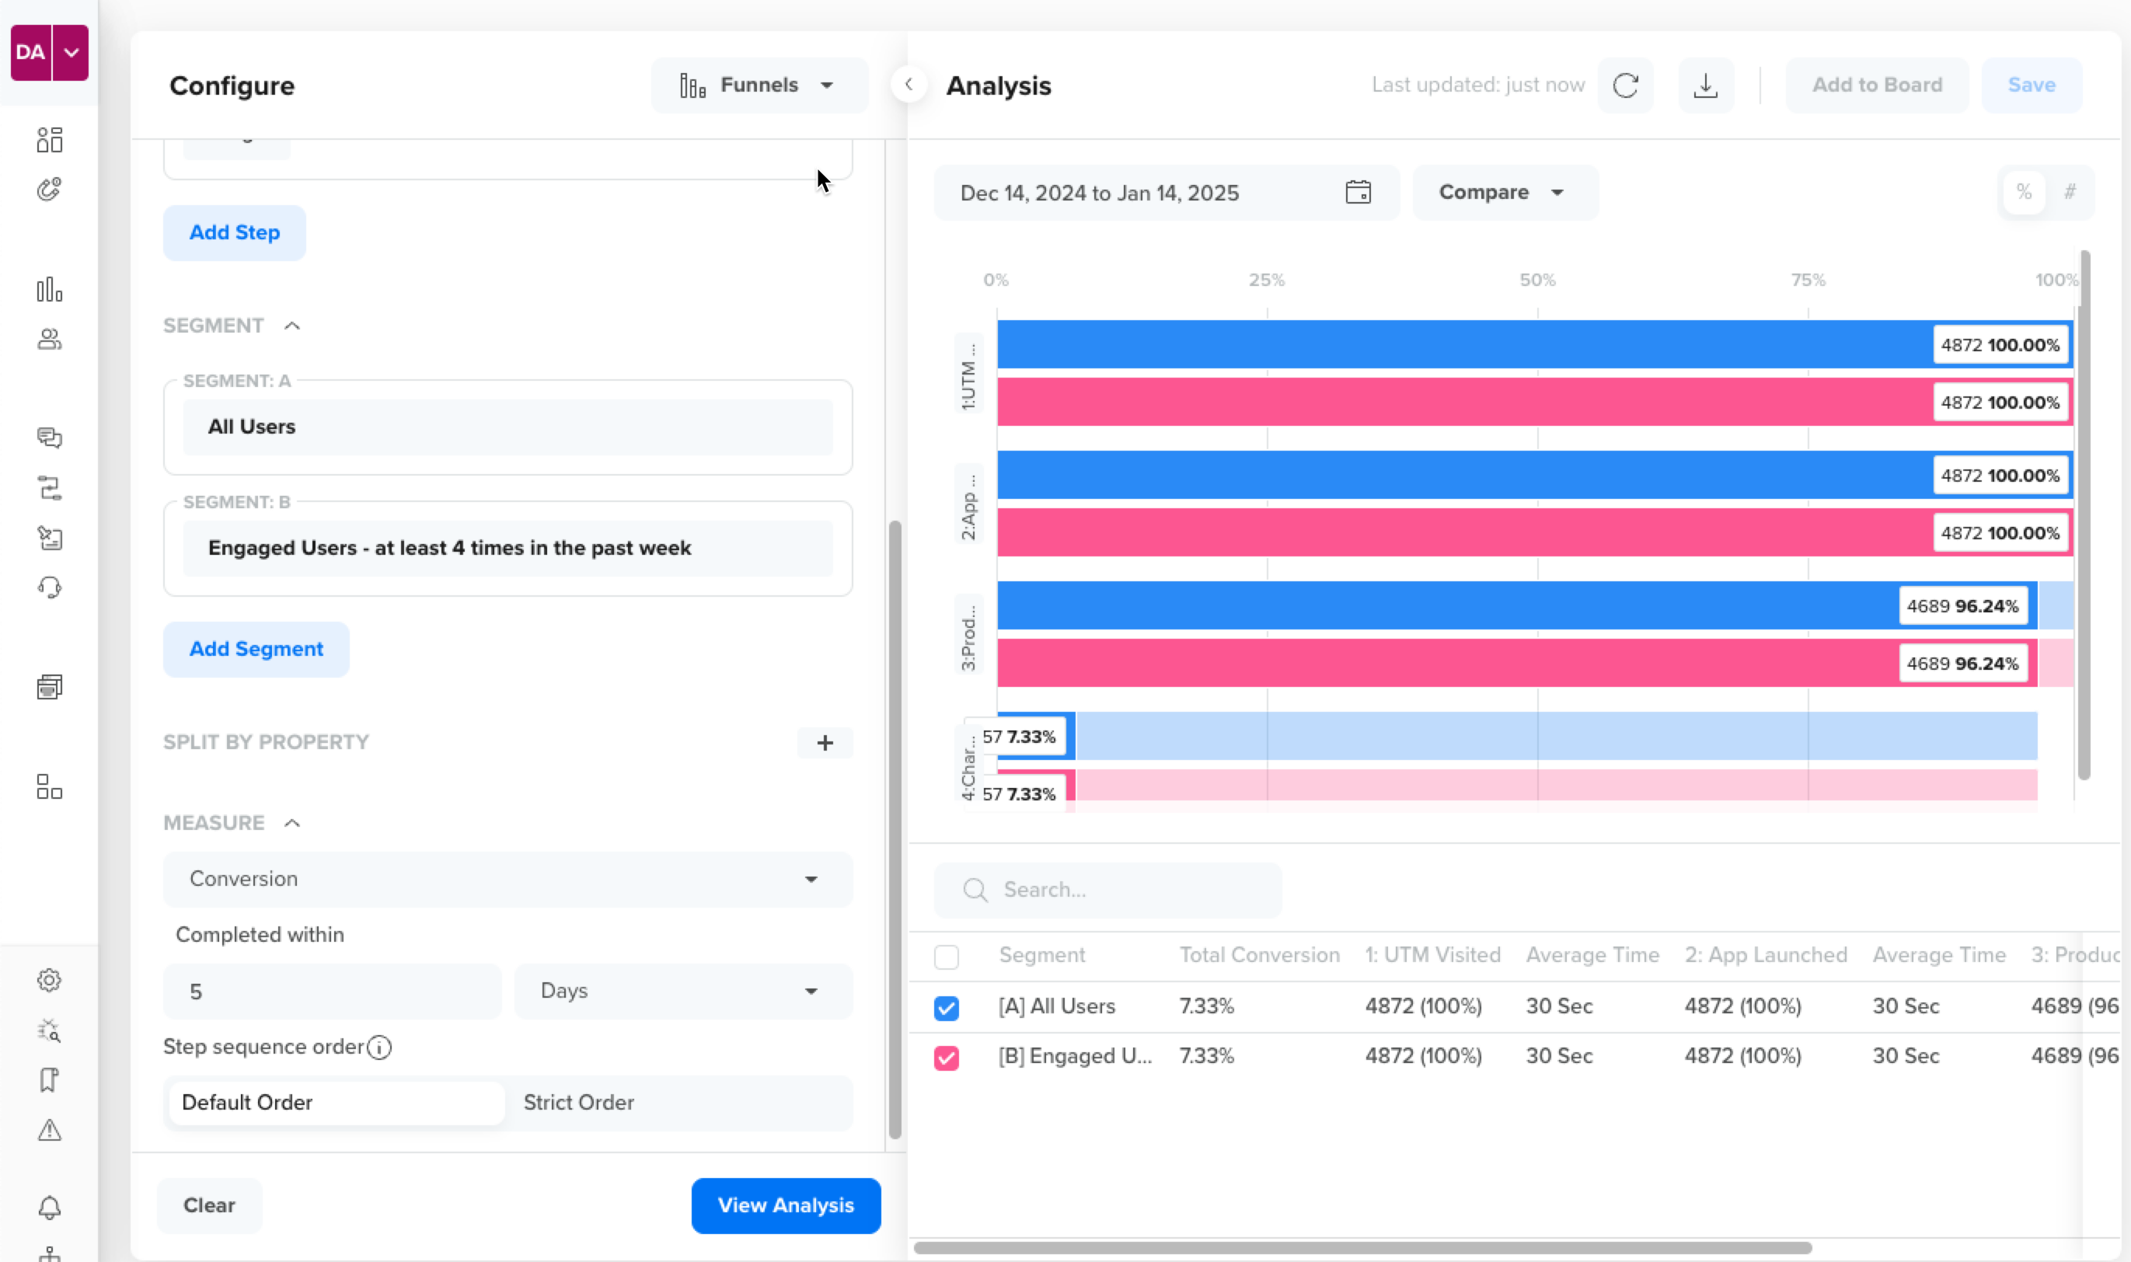Image resolution: width=2131 pixels, height=1262 pixels.
Task: Edit the Completed within value 5
Action: 333,991
